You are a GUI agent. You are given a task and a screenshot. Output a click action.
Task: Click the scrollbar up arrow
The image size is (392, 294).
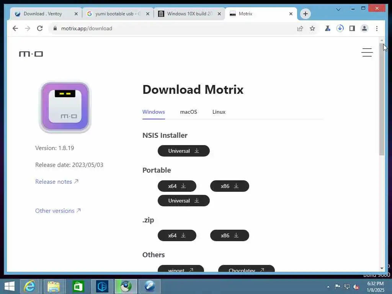coord(382,40)
